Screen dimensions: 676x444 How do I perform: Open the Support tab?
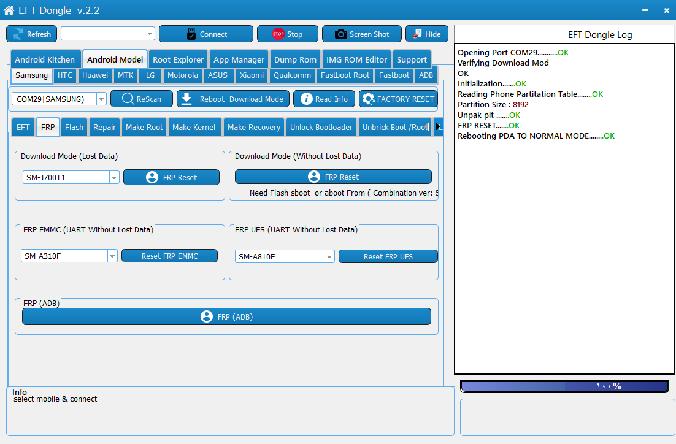point(412,59)
